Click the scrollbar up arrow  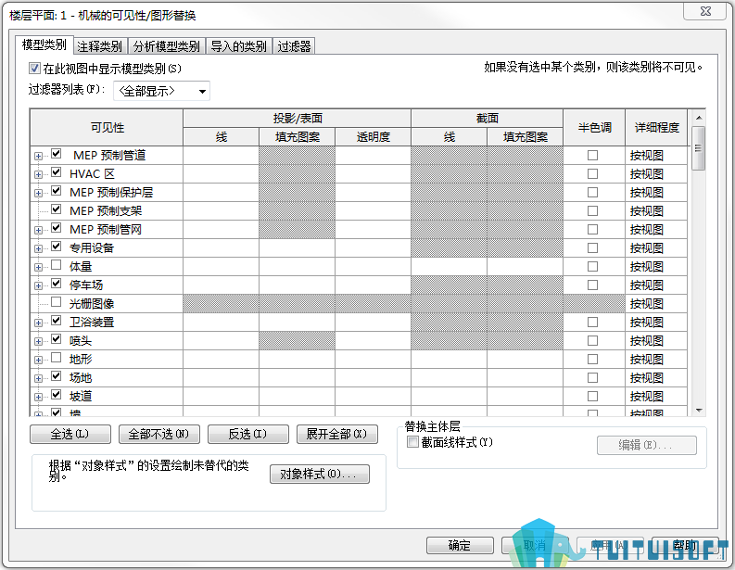point(699,118)
